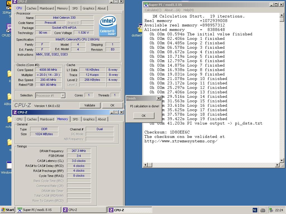Open the AIBooster desktop folder
Viewport: 286px width, 214px height.
click(9, 97)
